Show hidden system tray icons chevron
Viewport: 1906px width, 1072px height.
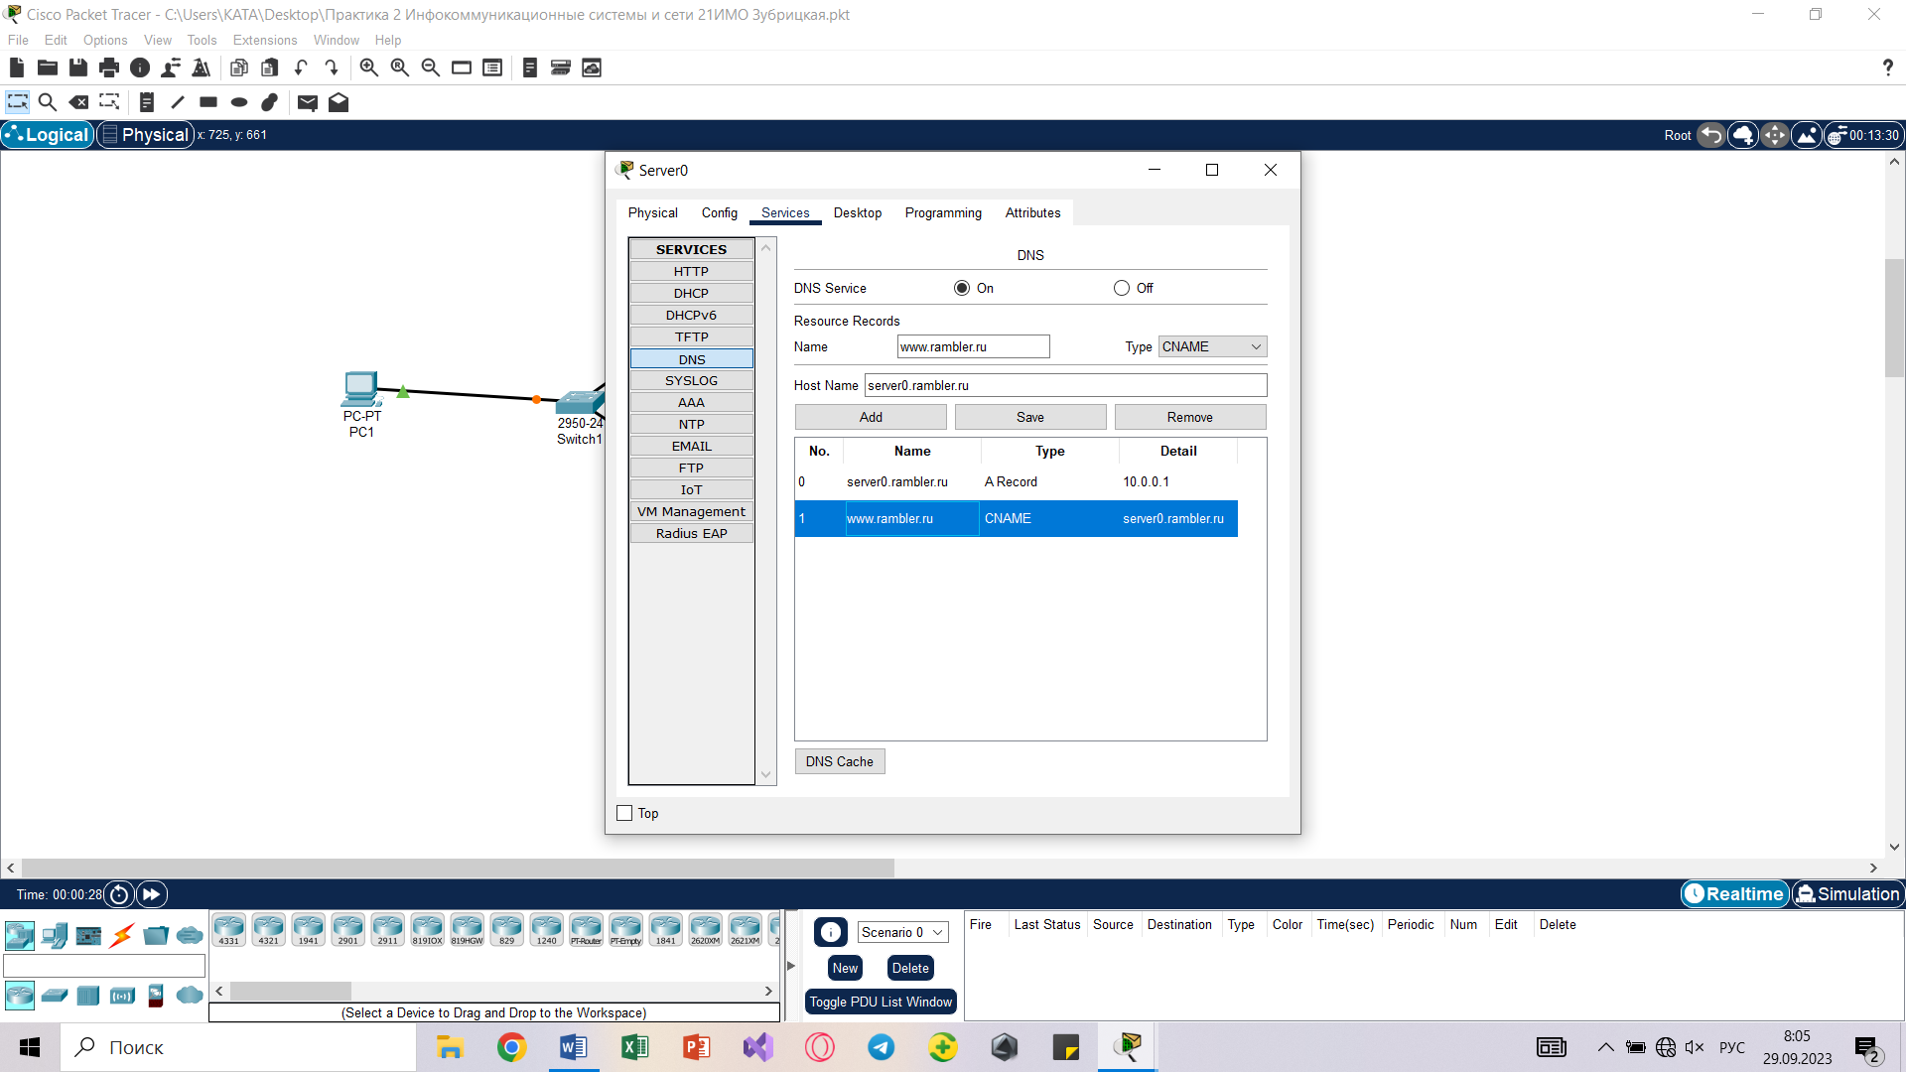[x=1605, y=1047]
